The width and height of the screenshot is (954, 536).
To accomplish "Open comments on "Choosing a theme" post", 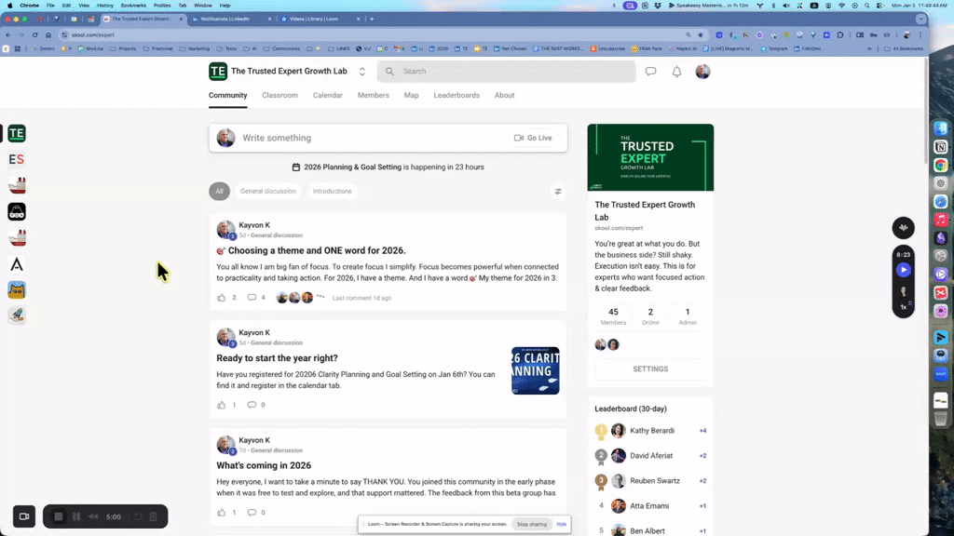I will [x=252, y=298].
